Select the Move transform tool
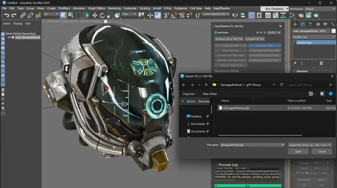337x188 pixels. pos(95,15)
